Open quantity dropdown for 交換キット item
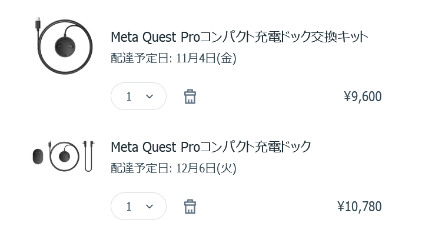The image size is (422, 233). click(x=138, y=96)
